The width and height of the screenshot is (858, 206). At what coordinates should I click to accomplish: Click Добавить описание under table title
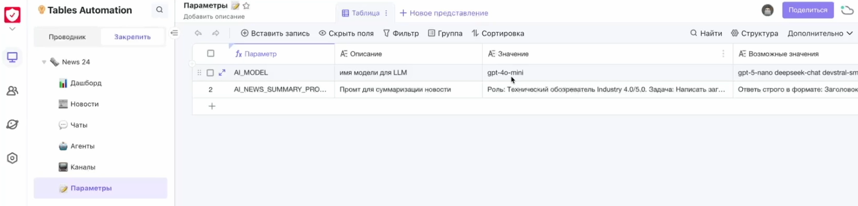pyautogui.click(x=214, y=17)
